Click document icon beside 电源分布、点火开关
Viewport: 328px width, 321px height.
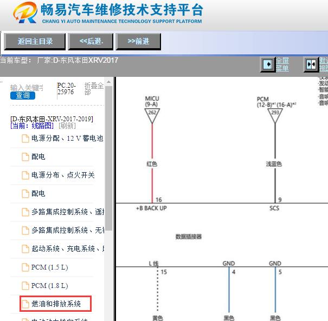[x=25, y=175]
